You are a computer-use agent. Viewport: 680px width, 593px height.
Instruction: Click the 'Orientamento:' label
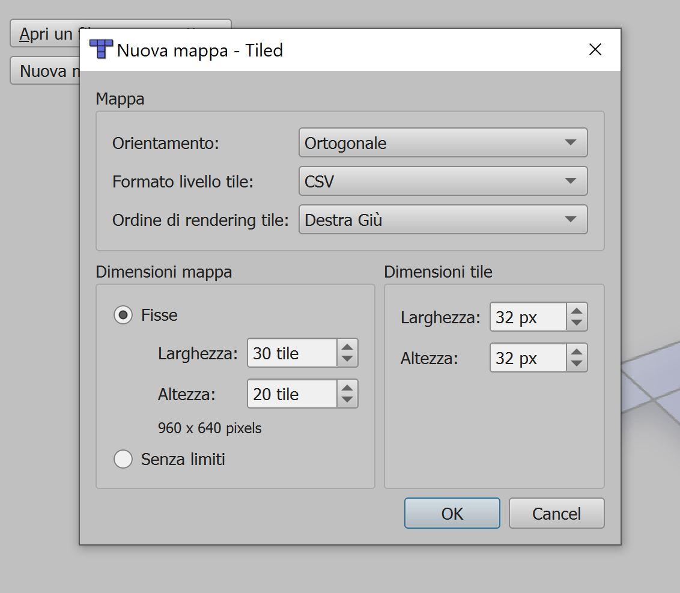click(166, 143)
